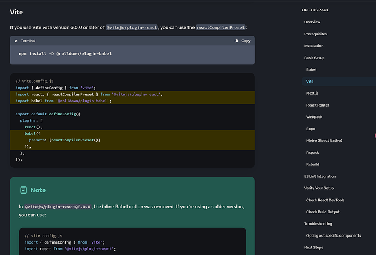The width and height of the screenshot is (376, 255).
Task: Click the plugins: [ line
Action: click(x=31, y=120)
